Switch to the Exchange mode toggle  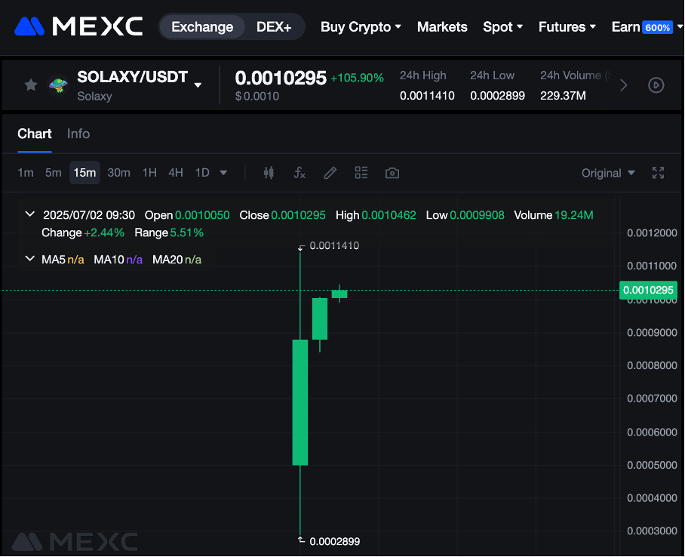[x=202, y=27]
